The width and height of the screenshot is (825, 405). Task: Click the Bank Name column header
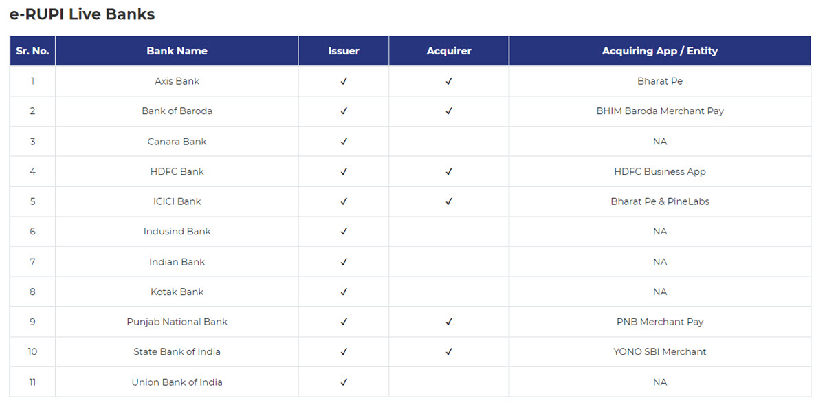[x=177, y=51]
